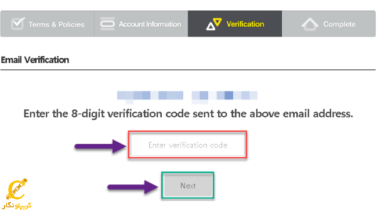Image resolution: width=377 pixels, height=211 pixels.
Task: Click the Email Verification heading
Action: pos(35,60)
